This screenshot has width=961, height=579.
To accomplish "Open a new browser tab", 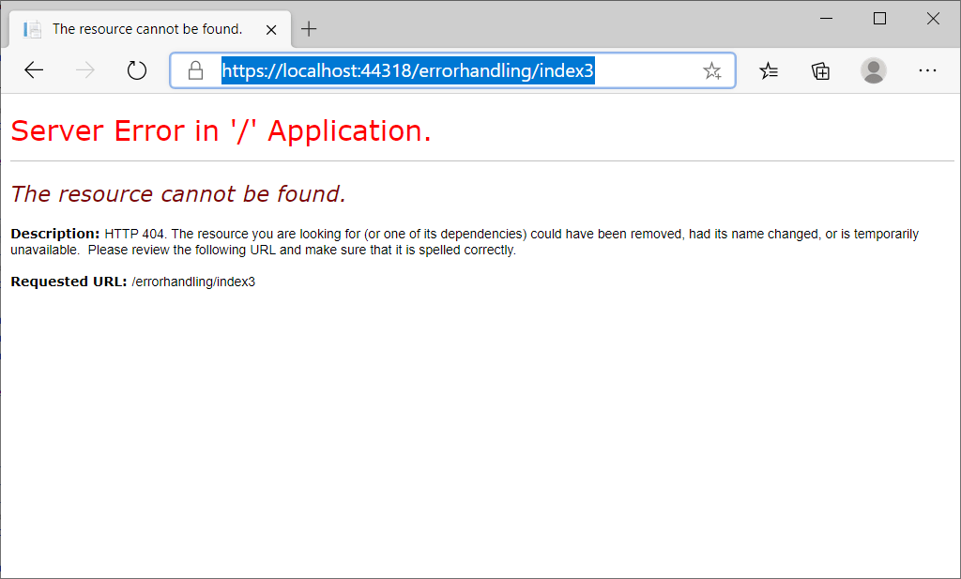I will pyautogui.click(x=309, y=29).
